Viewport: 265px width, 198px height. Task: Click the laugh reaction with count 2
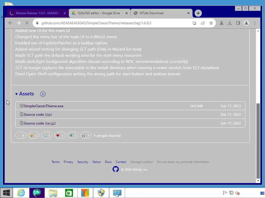(x=34, y=135)
